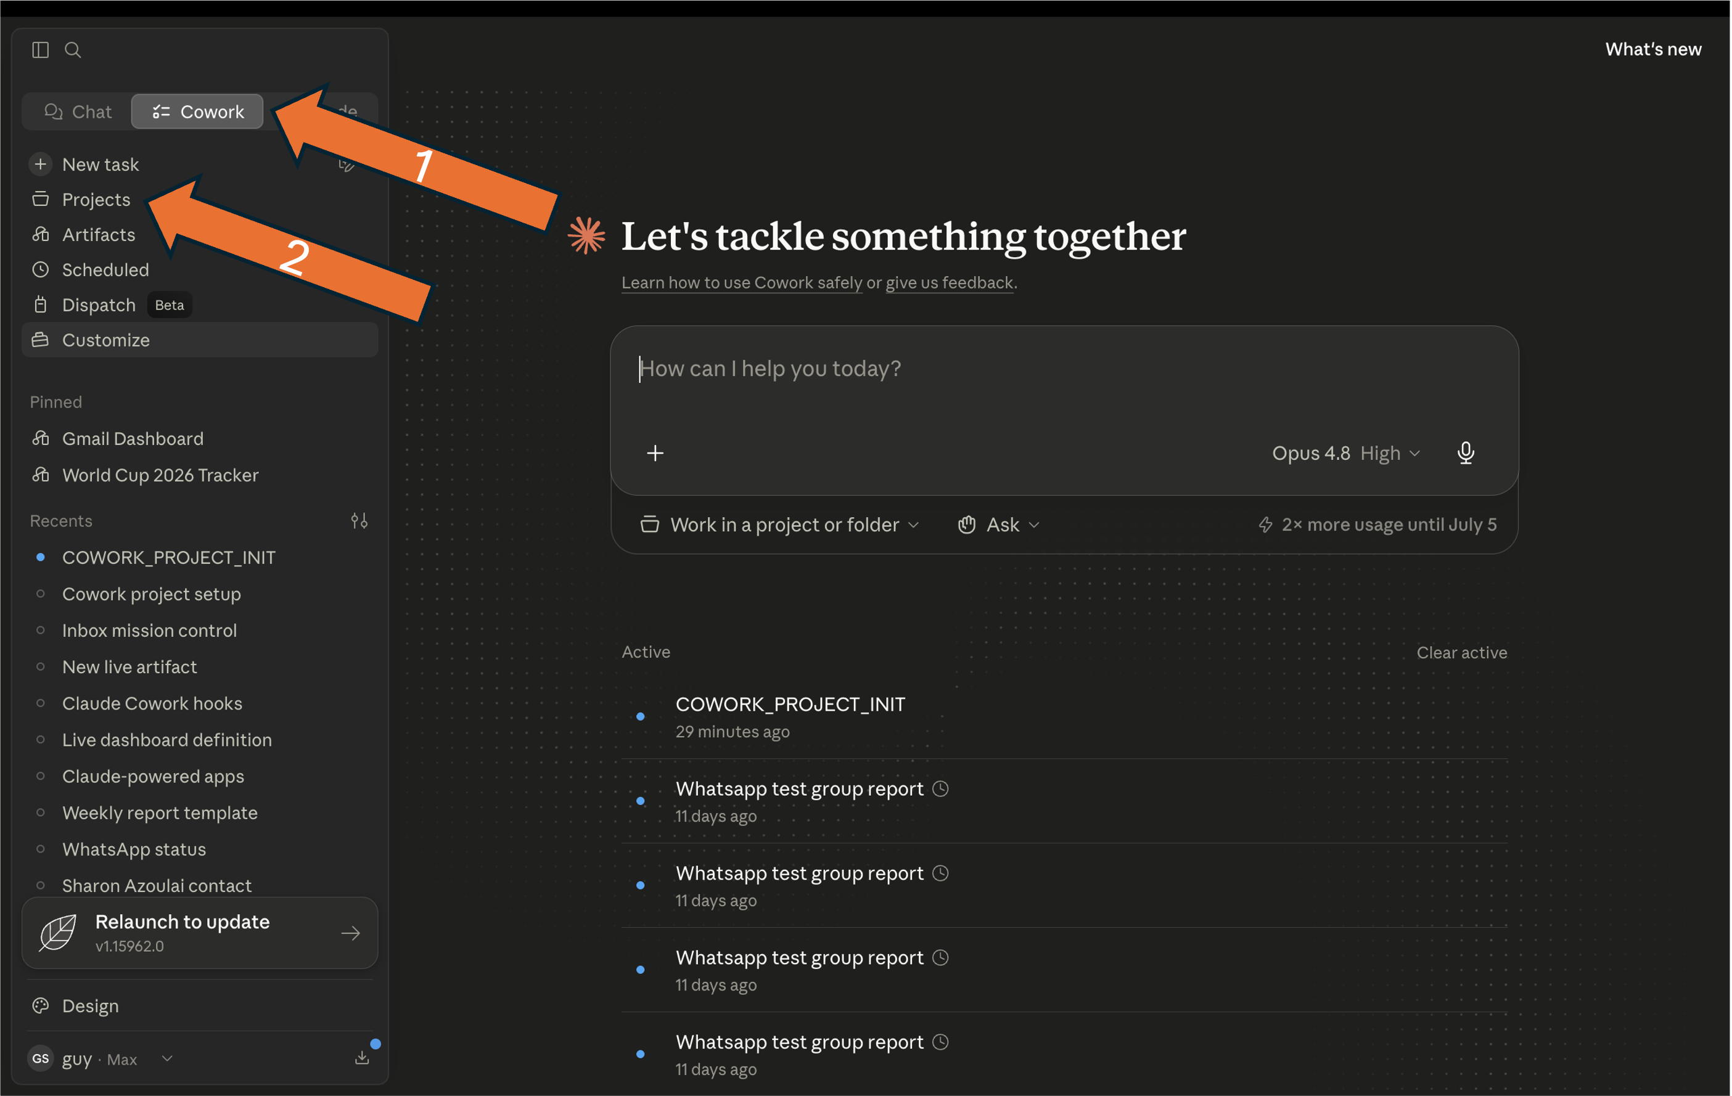Screen dimensions: 1732x1096
Task: Click Clear active link
Action: 1461,652
